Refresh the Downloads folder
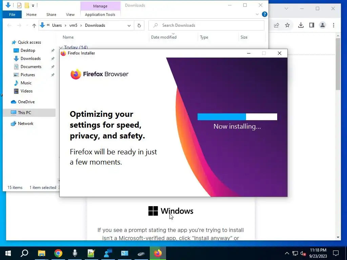The width and height of the screenshot is (347, 260). [139, 25]
